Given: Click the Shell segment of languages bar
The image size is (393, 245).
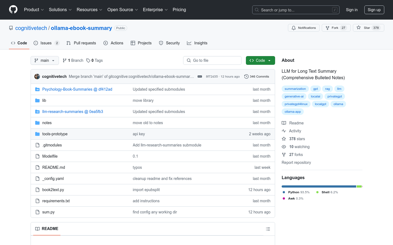Looking at the screenshot, I should pyautogui.click(x=359, y=186).
